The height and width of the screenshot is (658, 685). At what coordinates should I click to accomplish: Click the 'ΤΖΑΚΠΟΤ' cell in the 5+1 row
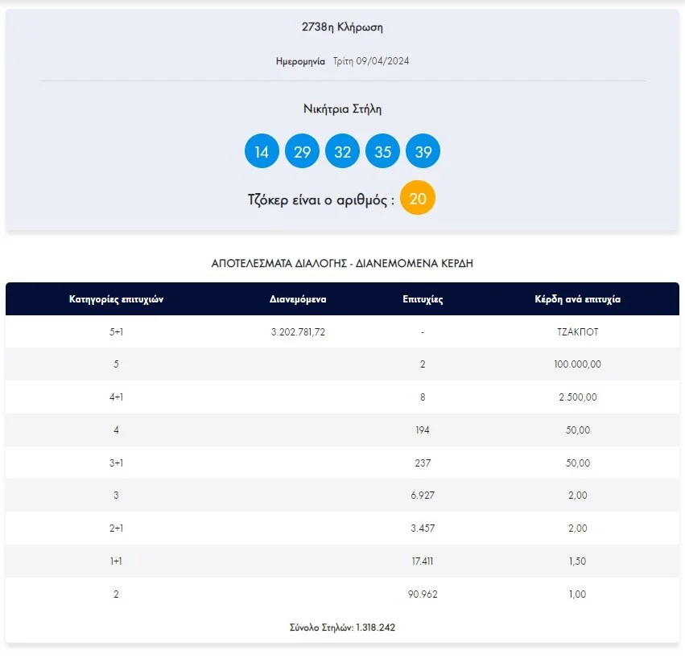coord(578,331)
